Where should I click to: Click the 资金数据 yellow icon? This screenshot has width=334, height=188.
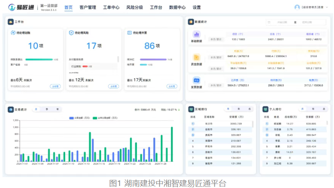click(197, 57)
